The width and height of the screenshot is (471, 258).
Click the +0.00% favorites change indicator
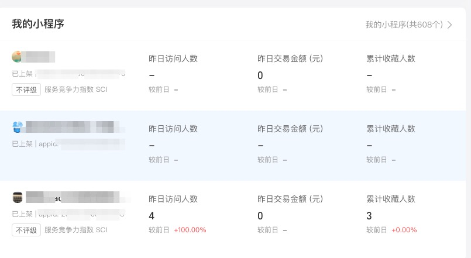[404, 230]
